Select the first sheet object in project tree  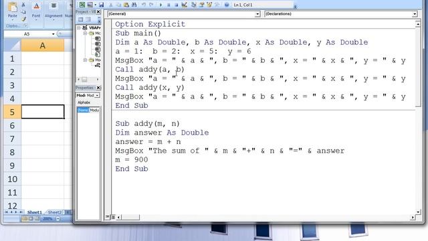click(x=98, y=39)
